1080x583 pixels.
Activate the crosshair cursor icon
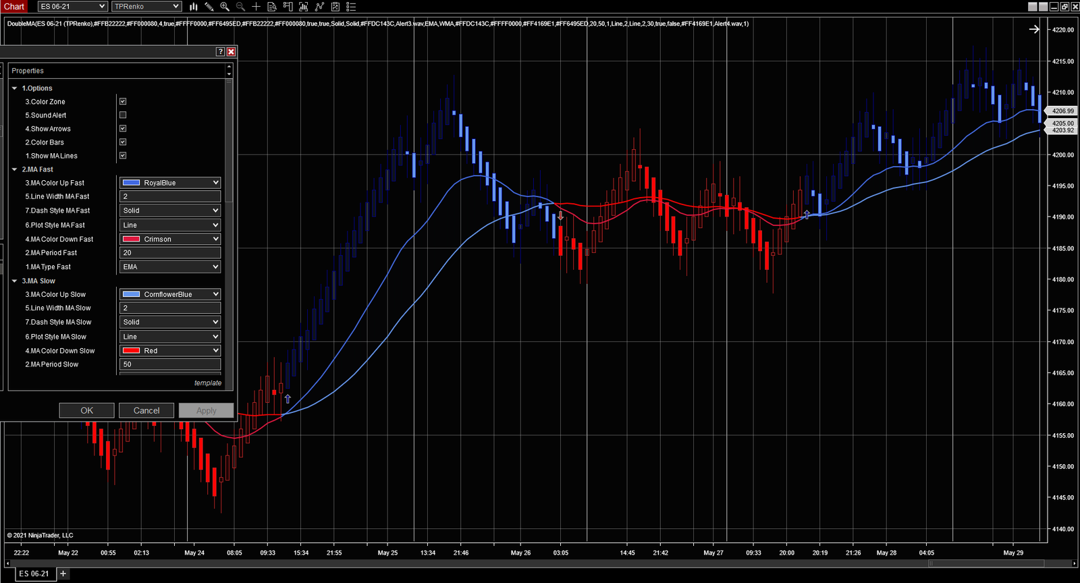pyautogui.click(x=256, y=7)
